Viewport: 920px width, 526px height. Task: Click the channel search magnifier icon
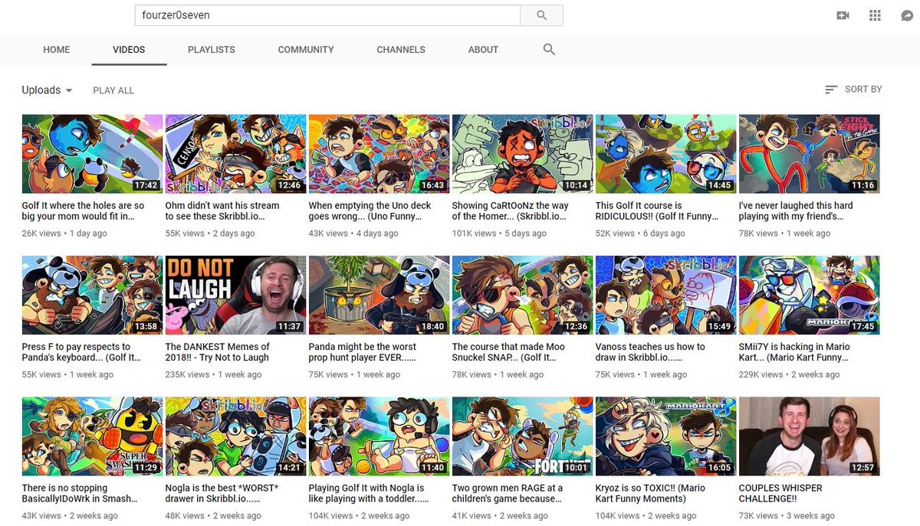pyautogui.click(x=549, y=49)
